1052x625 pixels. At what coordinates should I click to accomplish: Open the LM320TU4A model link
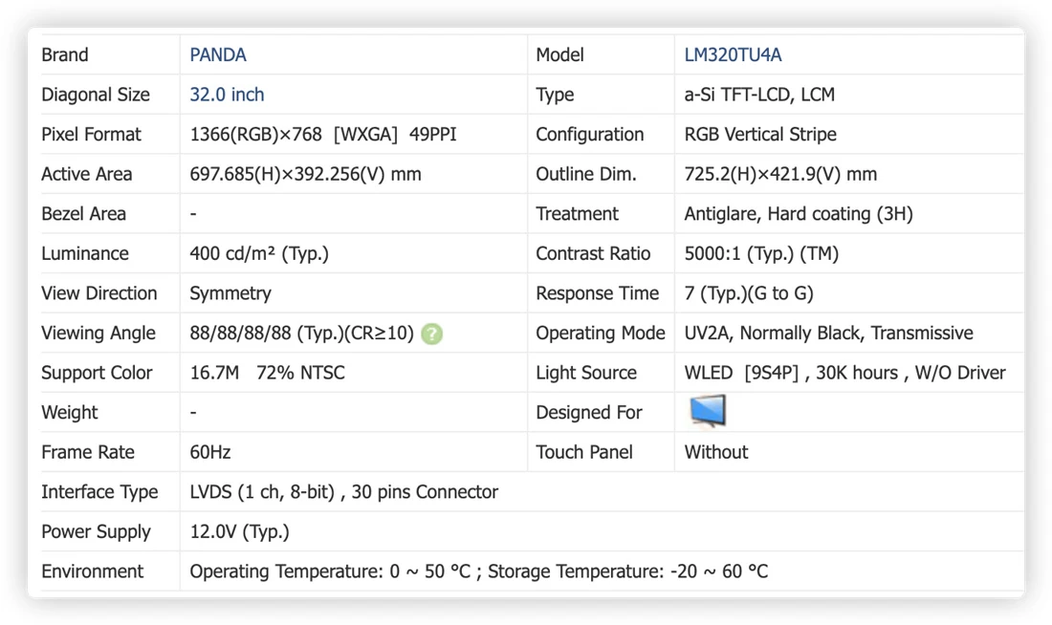(x=733, y=55)
